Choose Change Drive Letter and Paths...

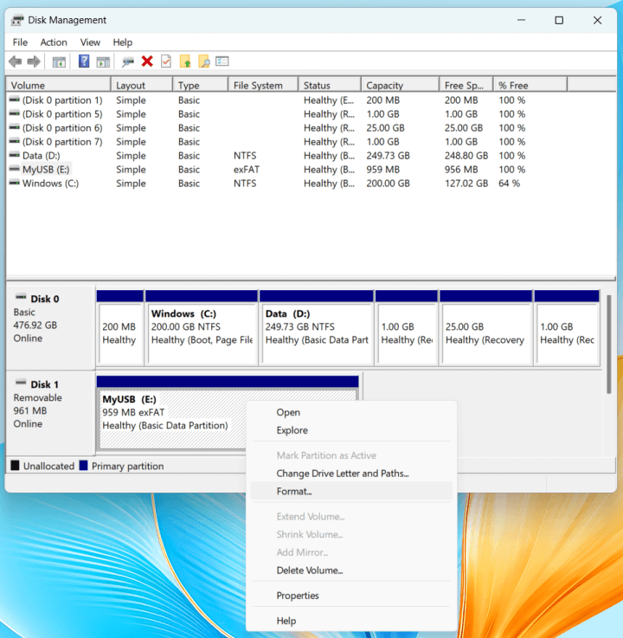342,474
